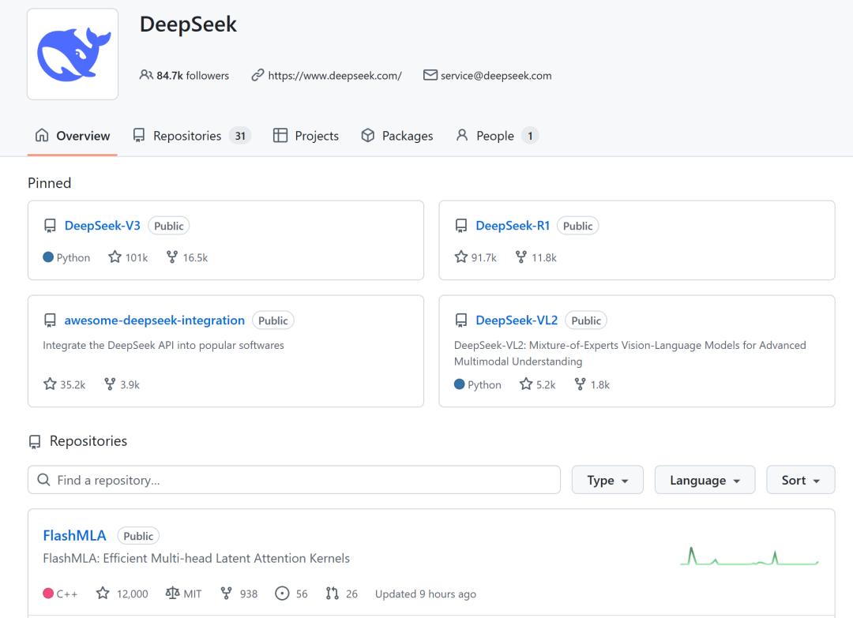Switch to the Repositories tab
853x618 pixels.
pyautogui.click(x=187, y=136)
